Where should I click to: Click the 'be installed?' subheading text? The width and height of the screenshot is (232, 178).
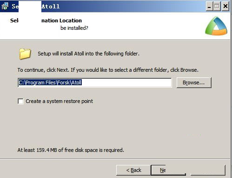coord(74,28)
